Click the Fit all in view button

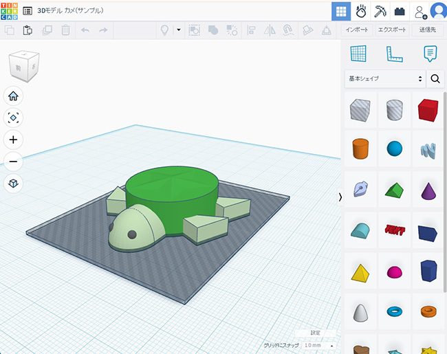pyautogui.click(x=13, y=118)
